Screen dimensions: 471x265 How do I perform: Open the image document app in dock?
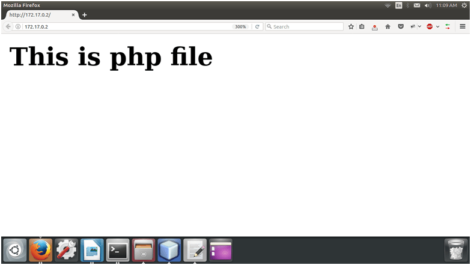click(93, 250)
